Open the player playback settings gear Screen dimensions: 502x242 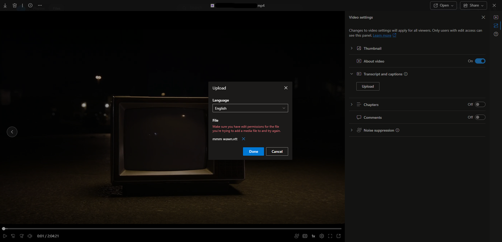click(x=322, y=236)
